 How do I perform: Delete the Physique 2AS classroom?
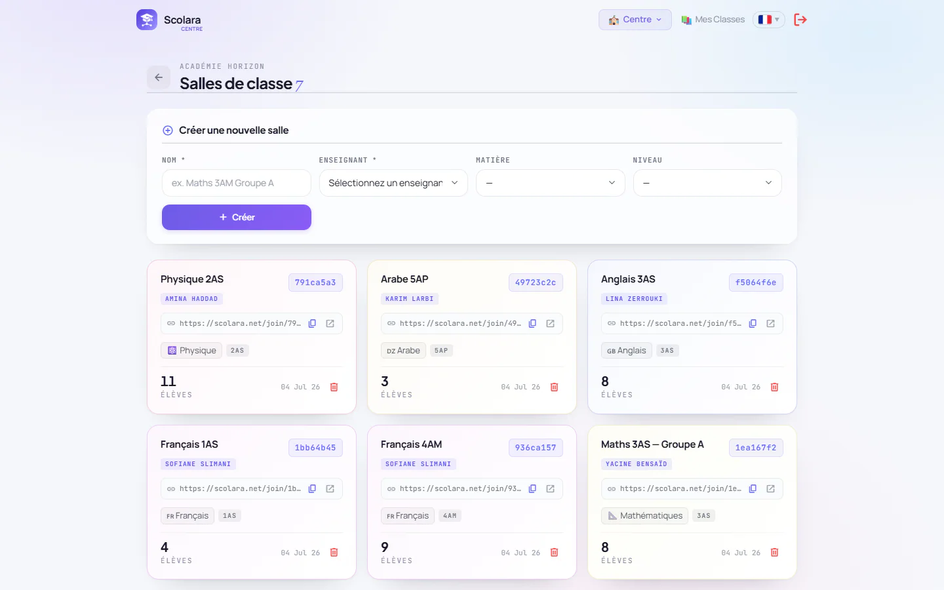[x=334, y=387]
